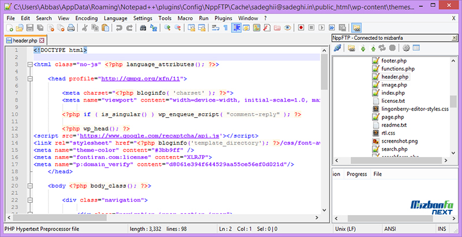Open the Encoding menu
Screen dimensions: 462x237
tap(86, 18)
